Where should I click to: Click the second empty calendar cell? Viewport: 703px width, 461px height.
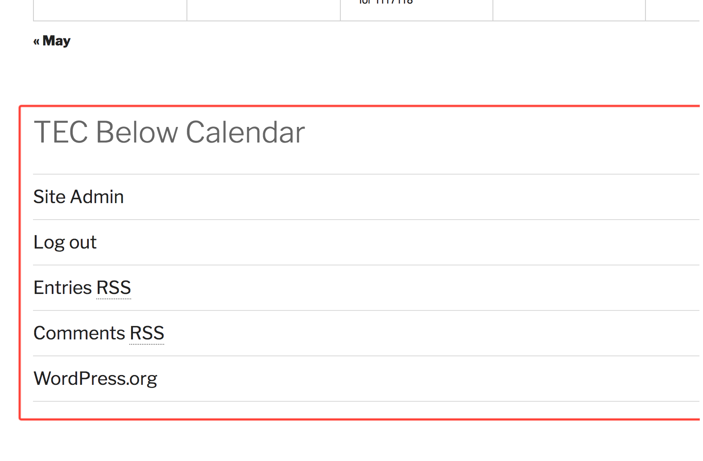coord(264,10)
